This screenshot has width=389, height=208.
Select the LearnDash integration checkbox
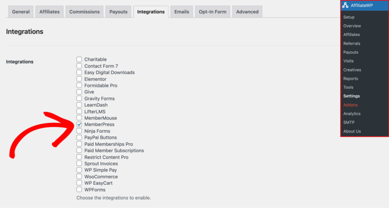(x=79, y=105)
